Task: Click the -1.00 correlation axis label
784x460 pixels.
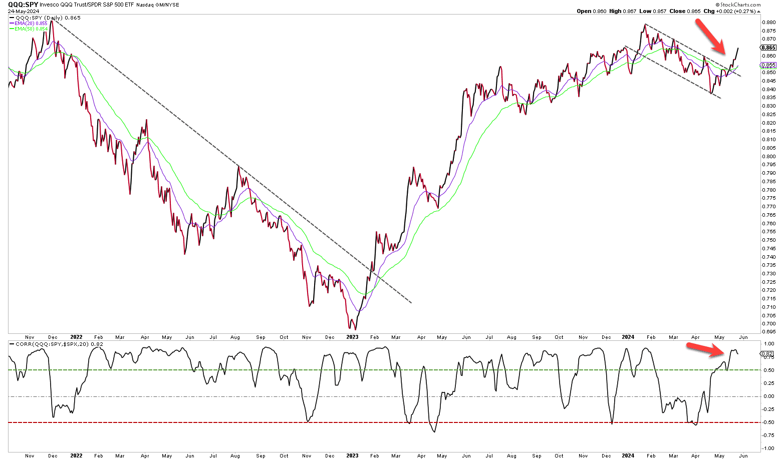Action: point(768,448)
